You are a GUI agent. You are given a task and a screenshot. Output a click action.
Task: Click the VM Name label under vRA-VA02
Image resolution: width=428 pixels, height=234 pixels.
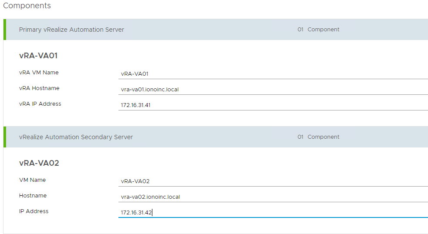click(32, 180)
